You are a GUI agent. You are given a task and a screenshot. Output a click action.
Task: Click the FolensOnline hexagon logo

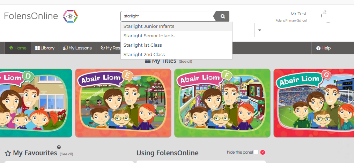tap(70, 16)
